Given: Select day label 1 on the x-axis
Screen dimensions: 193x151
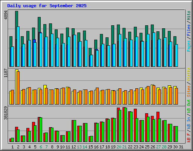Looking at the screenshot, I should pos(12,147).
